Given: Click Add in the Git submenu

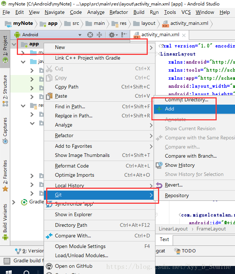Looking at the screenshot, I should [x=194, y=109].
